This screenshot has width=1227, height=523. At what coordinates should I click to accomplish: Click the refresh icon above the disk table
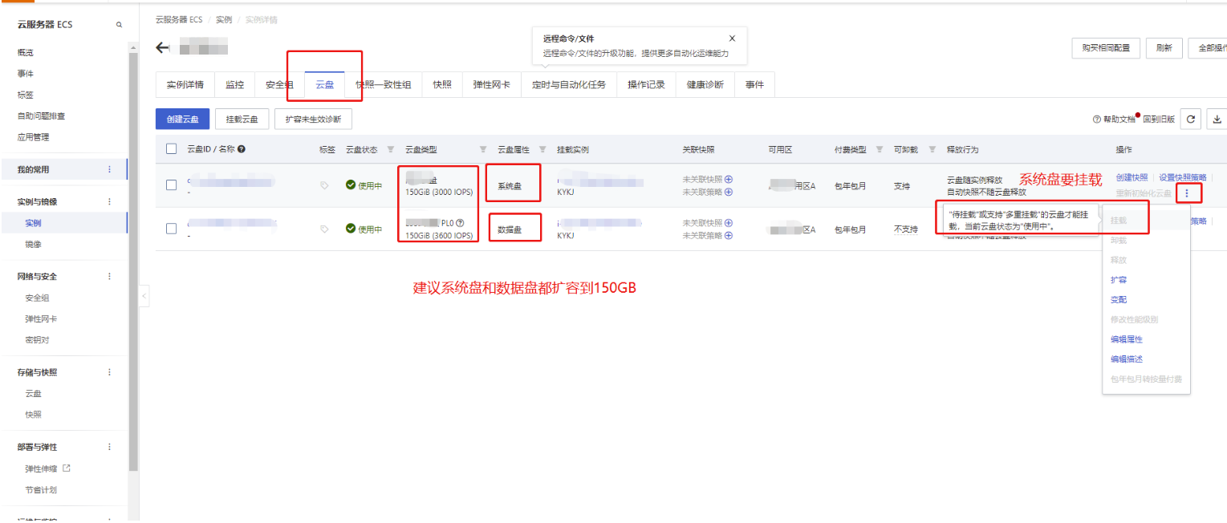coord(1191,120)
